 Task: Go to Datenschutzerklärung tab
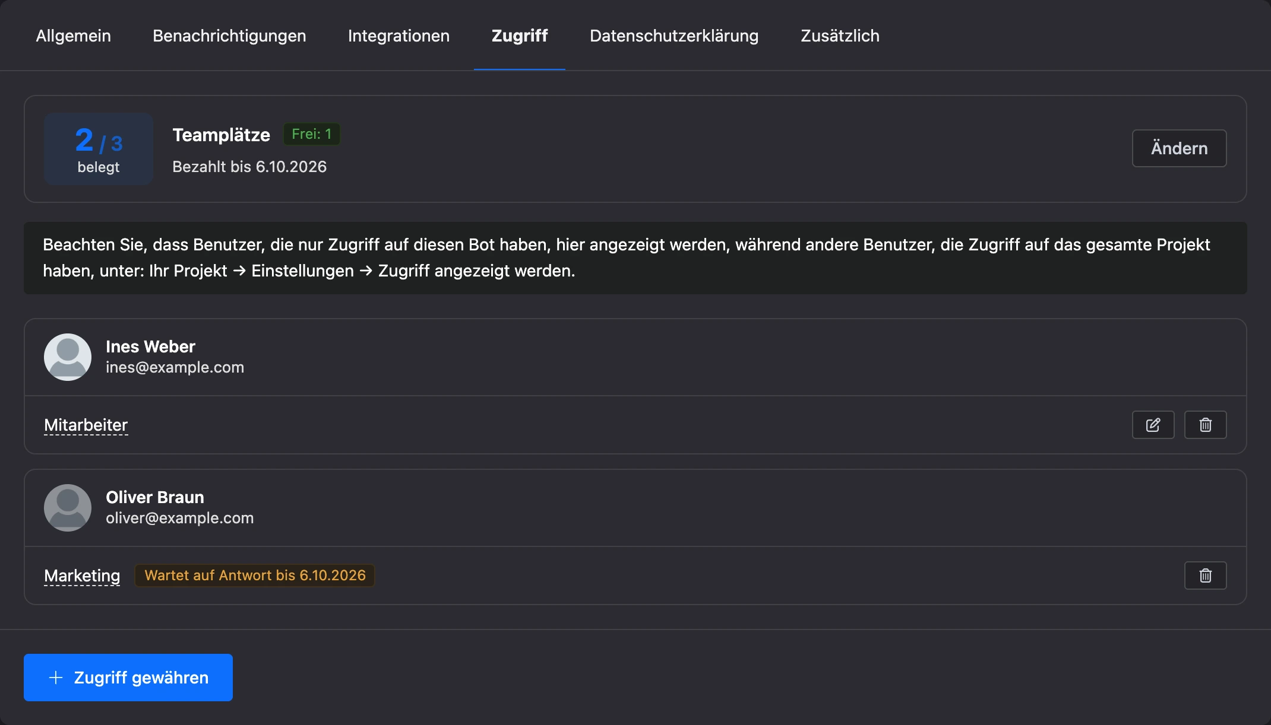click(674, 36)
